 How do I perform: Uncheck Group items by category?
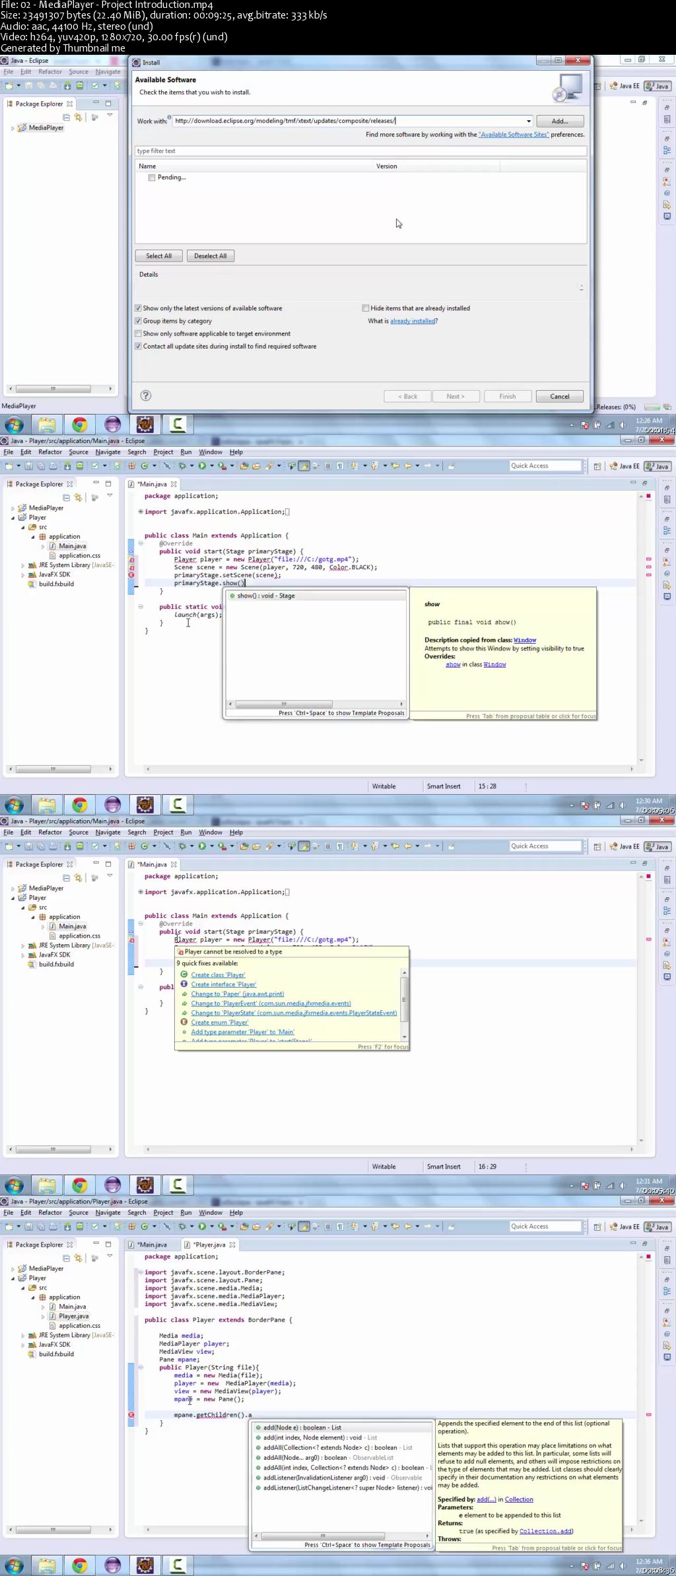pos(138,321)
